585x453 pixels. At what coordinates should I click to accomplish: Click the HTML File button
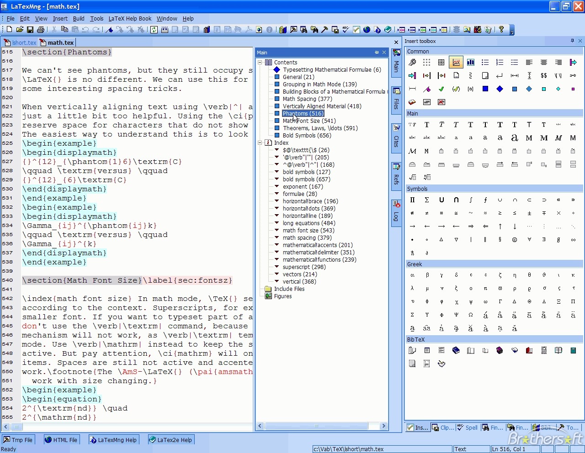(x=61, y=440)
